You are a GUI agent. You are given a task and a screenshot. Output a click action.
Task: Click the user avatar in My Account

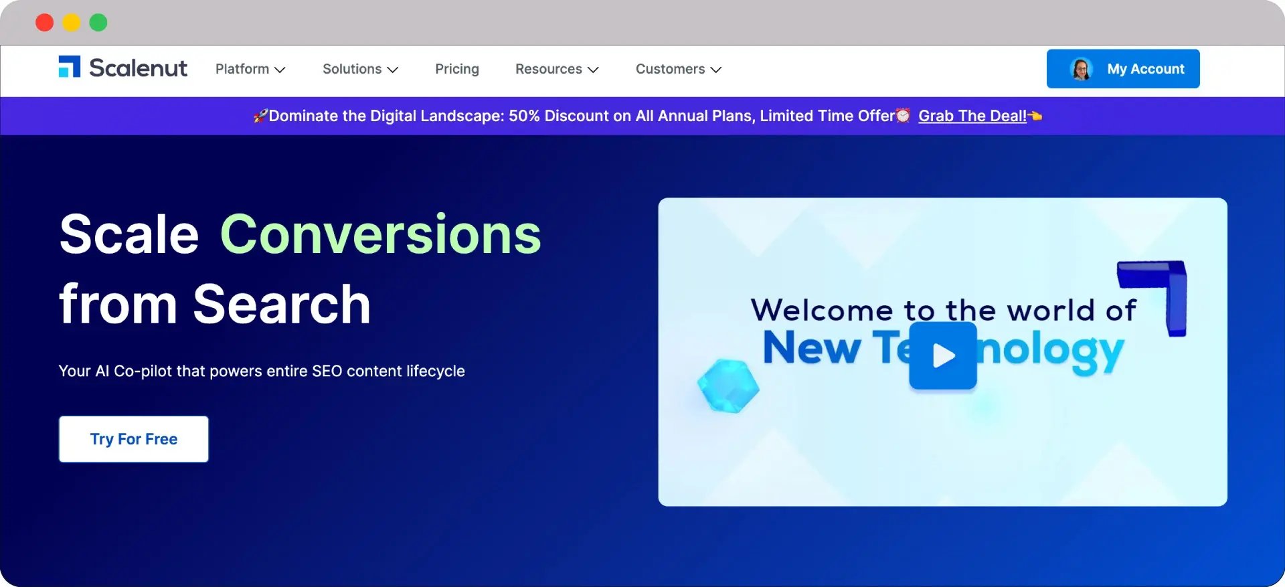pyautogui.click(x=1081, y=69)
